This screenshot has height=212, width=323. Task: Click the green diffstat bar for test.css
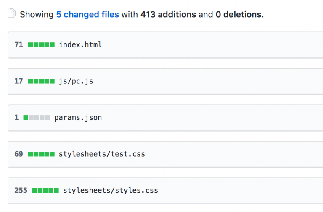[41, 154]
